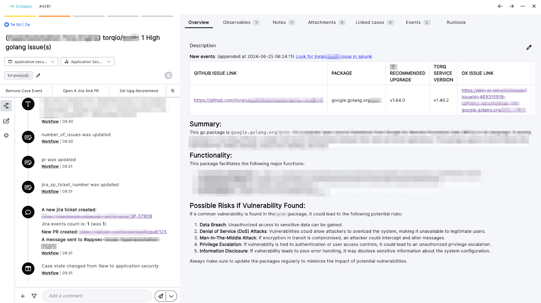Screen dimensions: 541x303
Task: Switch to the Overview tab
Action: click(199, 23)
